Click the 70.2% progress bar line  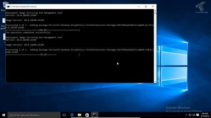43,55
